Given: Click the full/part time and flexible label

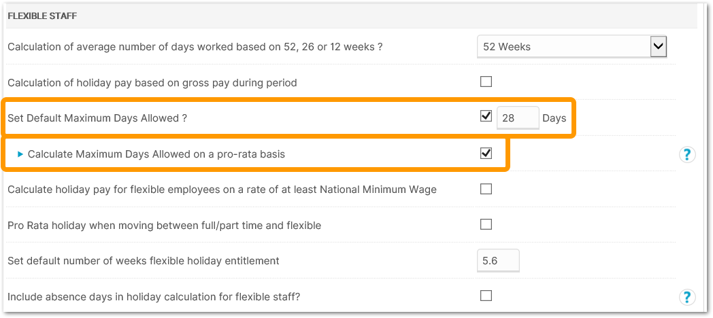Looking at the screenshot, I should point(164,225).
